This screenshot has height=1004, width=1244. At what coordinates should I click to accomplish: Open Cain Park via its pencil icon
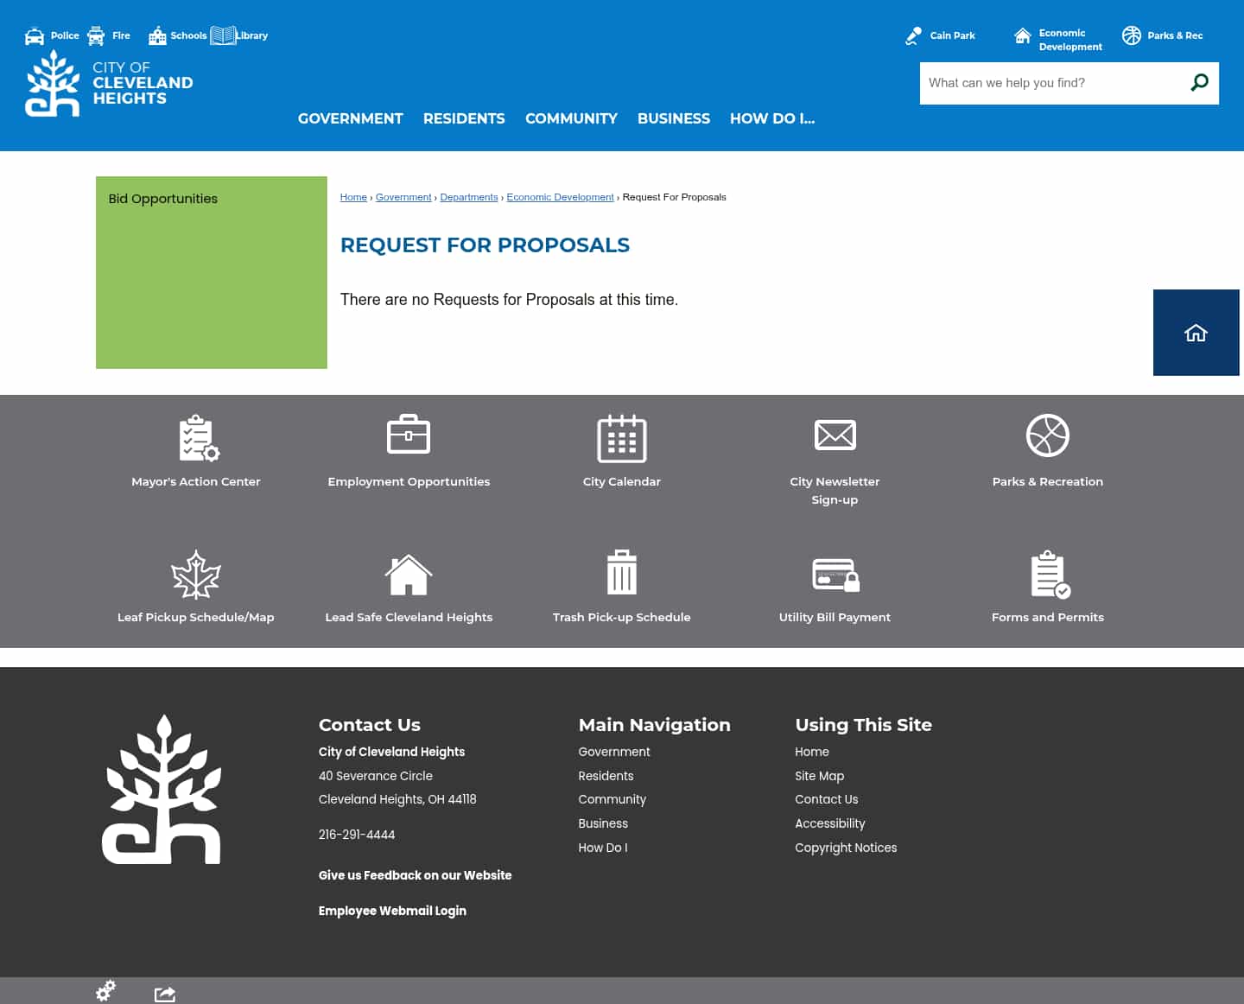pos(912,35)
